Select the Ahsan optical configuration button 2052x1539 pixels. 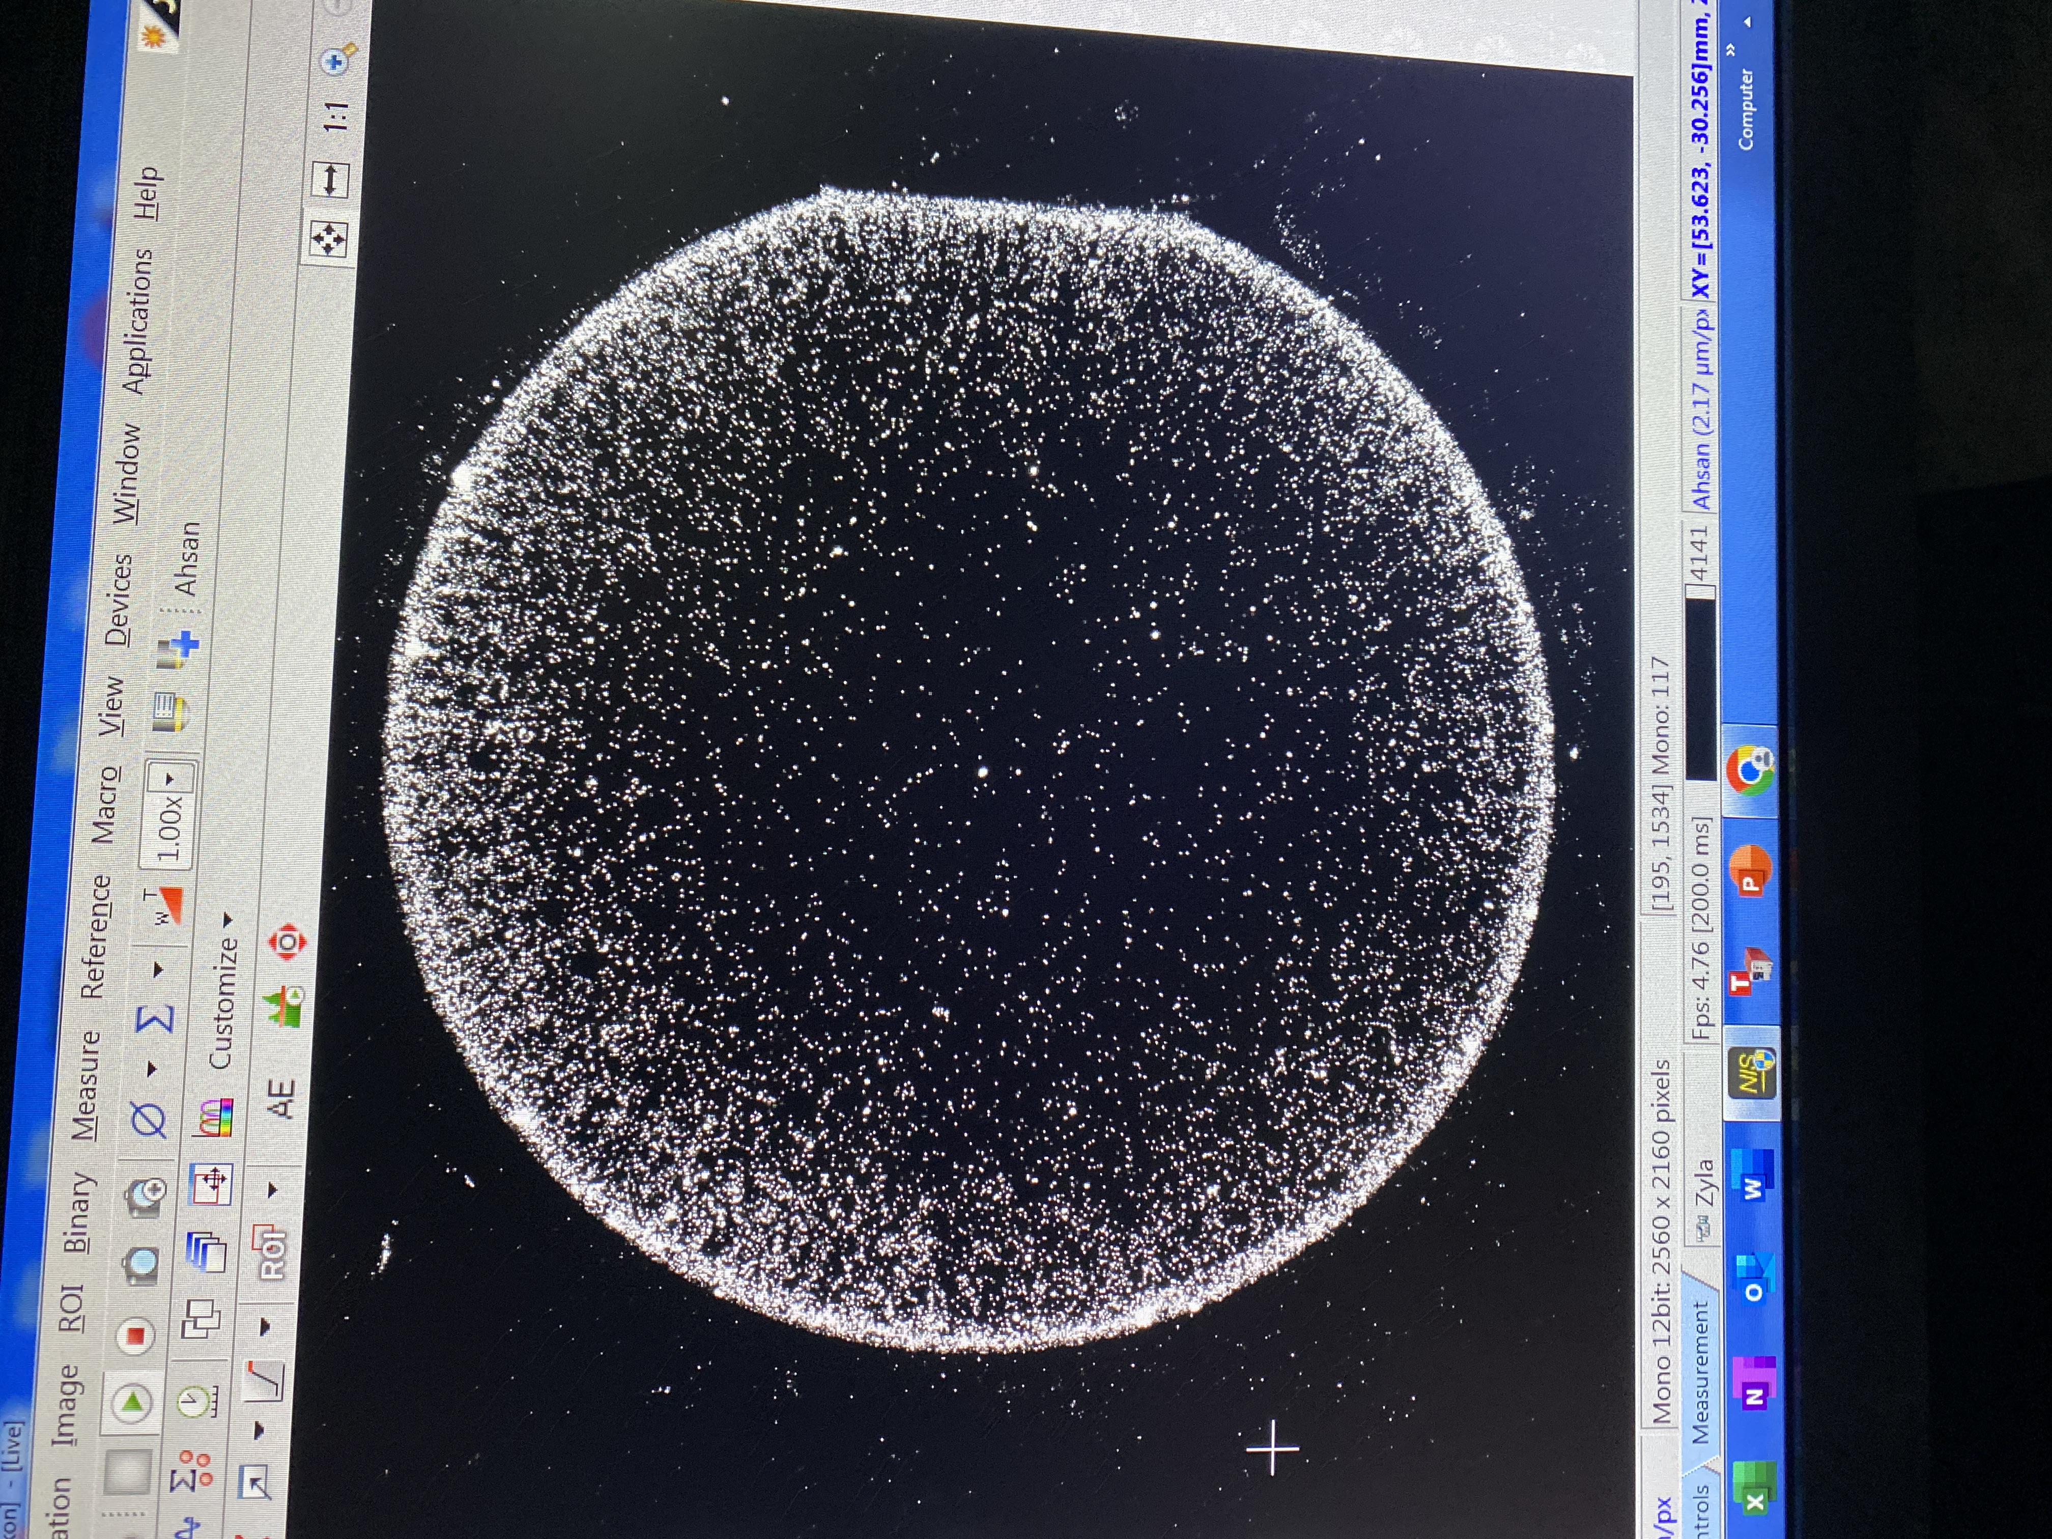186,558
